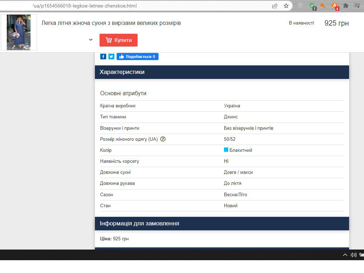The image size is (364, 273).
Task: Like the product with Подобається button
Action: 138,57
